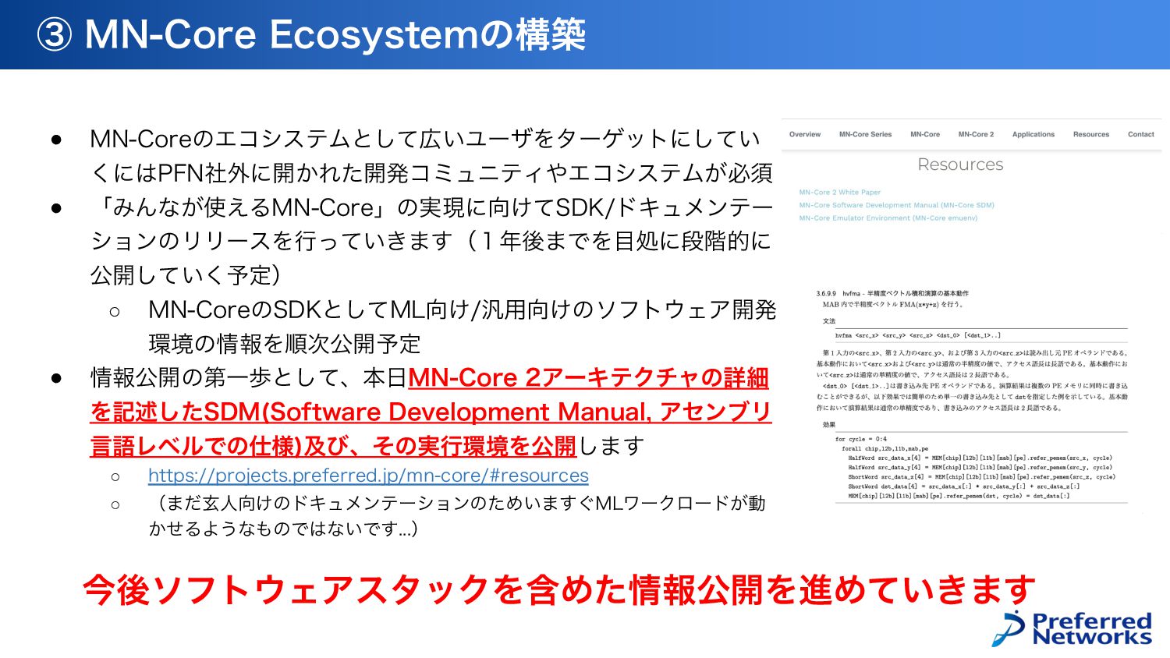Click the red underlined SDM announcement text
Image resolution: width=1170 pixels, height=658 pixels.
pos(431,412)
